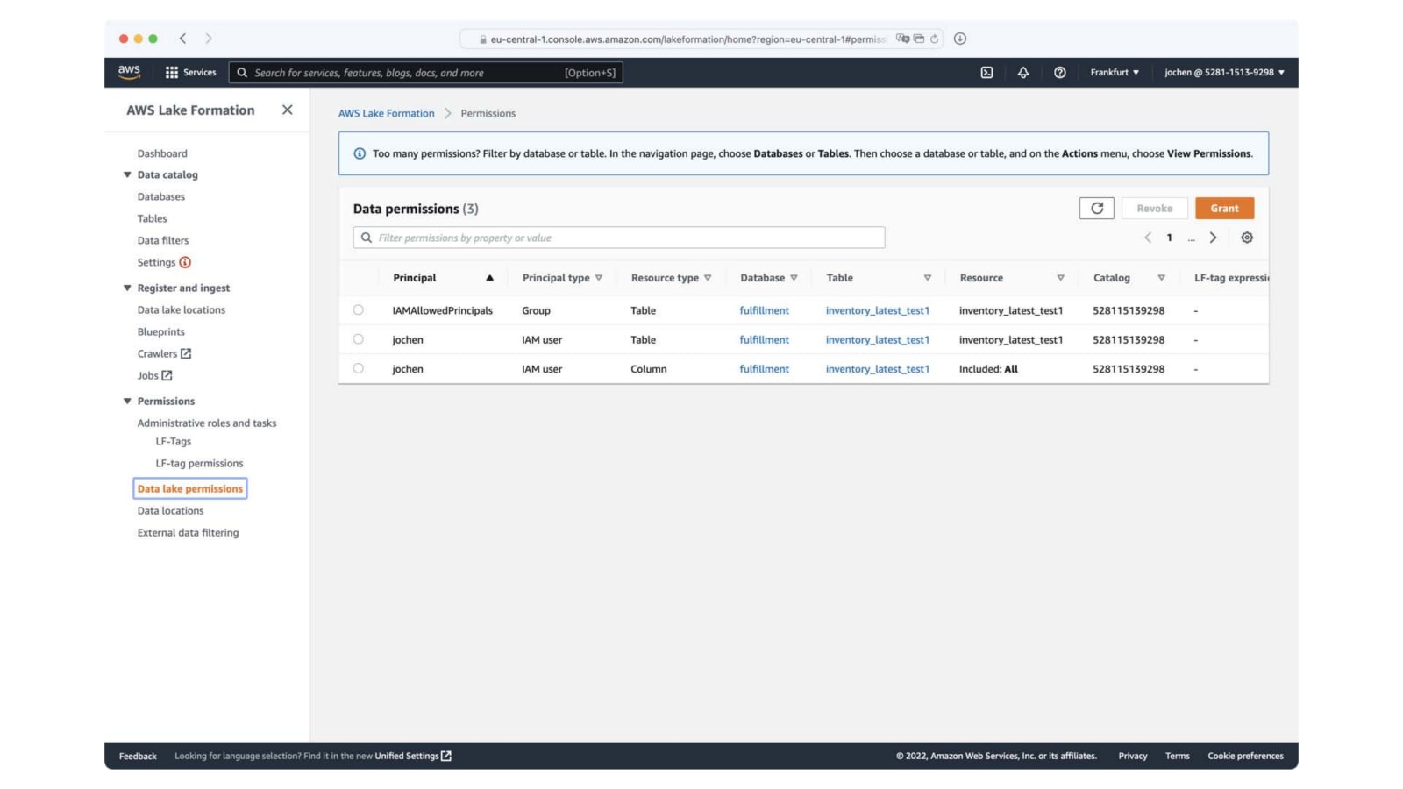This screenshot has width=1403, height=789.
Task: Open inventory_latest_test1 table link in Column row
Action: click(x=877, y=369)
